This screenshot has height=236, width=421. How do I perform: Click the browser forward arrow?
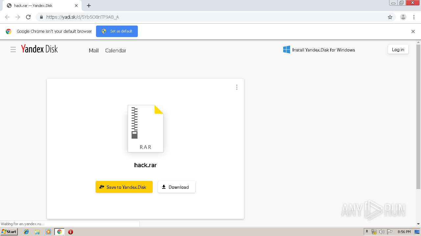pyautogui.click(x=18, y=17)
